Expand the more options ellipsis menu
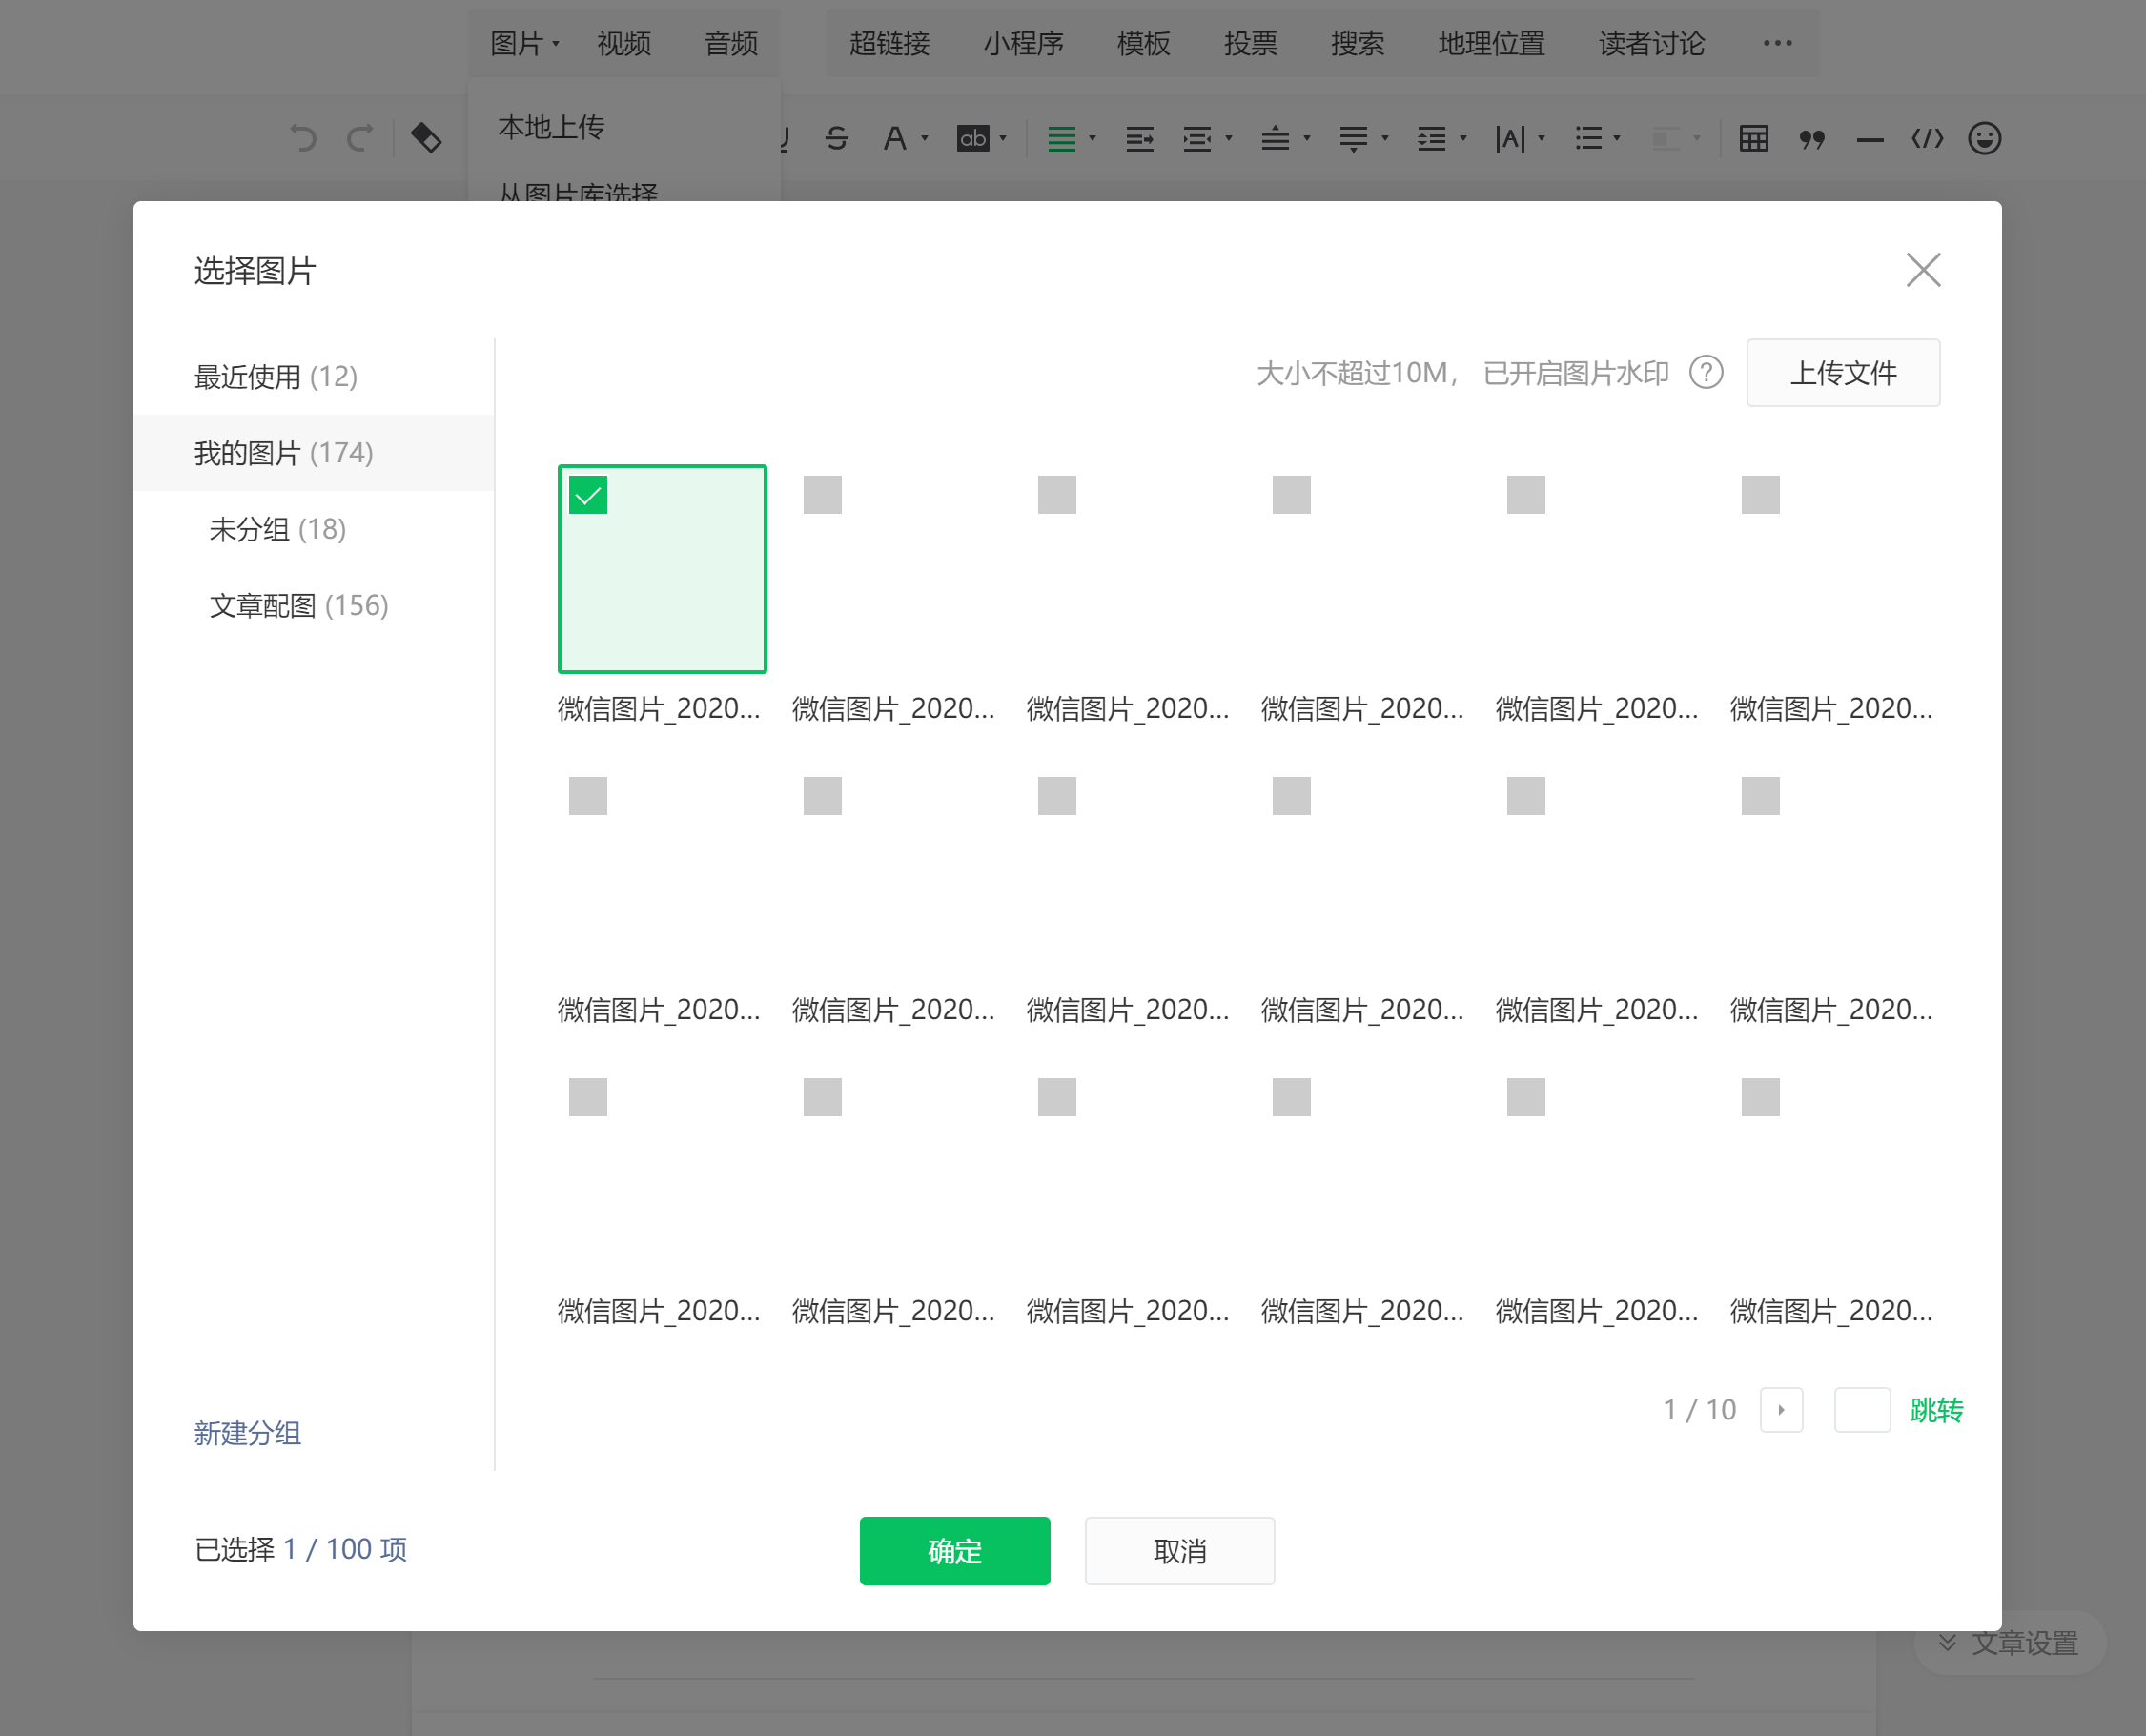2146x1736 pixels. pos(1777,43)
